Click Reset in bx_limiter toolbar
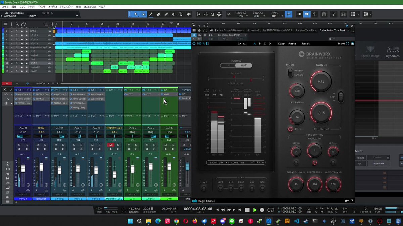 click(306, 43)
